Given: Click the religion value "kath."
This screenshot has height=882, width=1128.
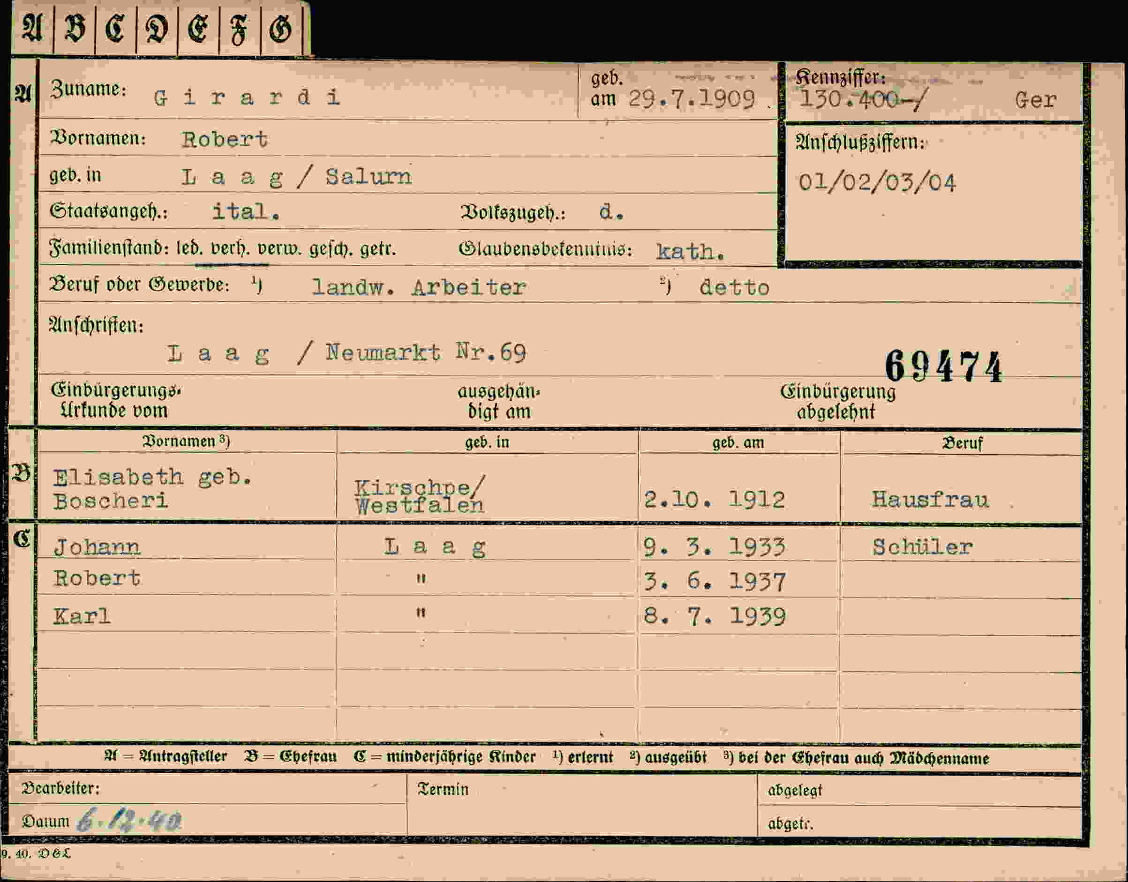Looking at the screenshot, I should pos(691,252).
